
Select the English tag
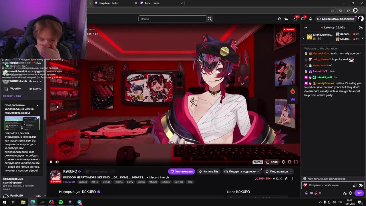[x=83, y=182]
